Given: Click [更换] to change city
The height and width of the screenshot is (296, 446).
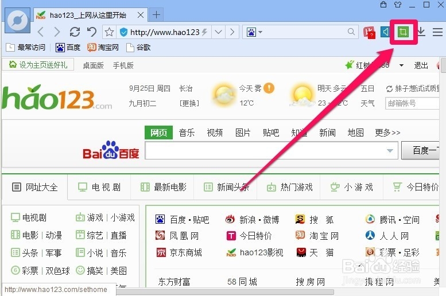Looking at the screenshot, I should click(x=189, y=103).
